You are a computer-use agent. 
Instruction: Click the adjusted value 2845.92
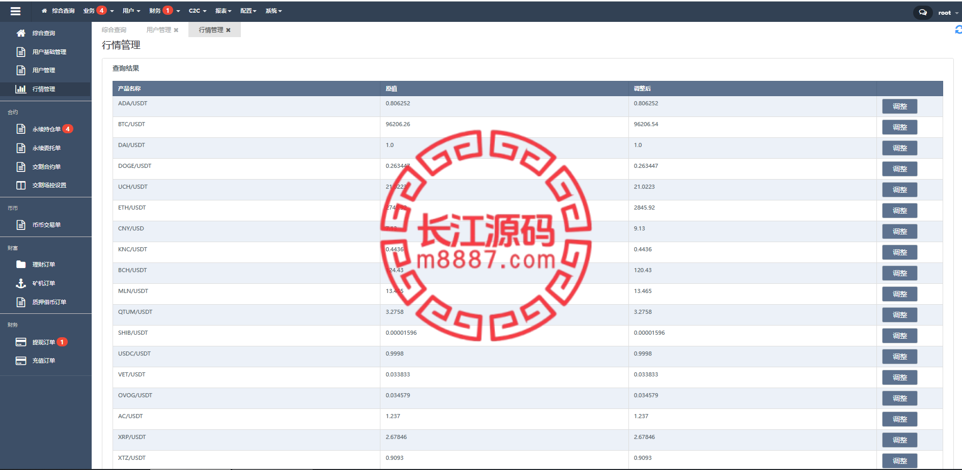point(644,208)
